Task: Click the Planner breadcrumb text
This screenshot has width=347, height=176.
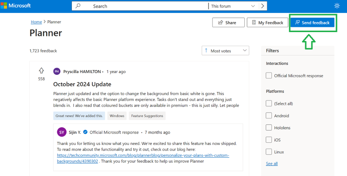Action: coord(54,22)
